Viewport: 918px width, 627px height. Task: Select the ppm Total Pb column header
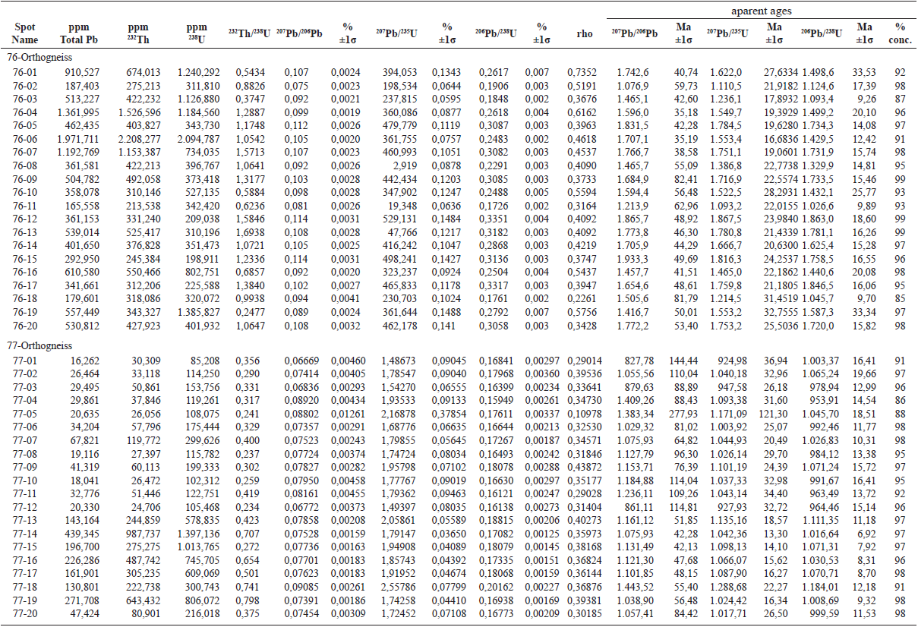77,33
